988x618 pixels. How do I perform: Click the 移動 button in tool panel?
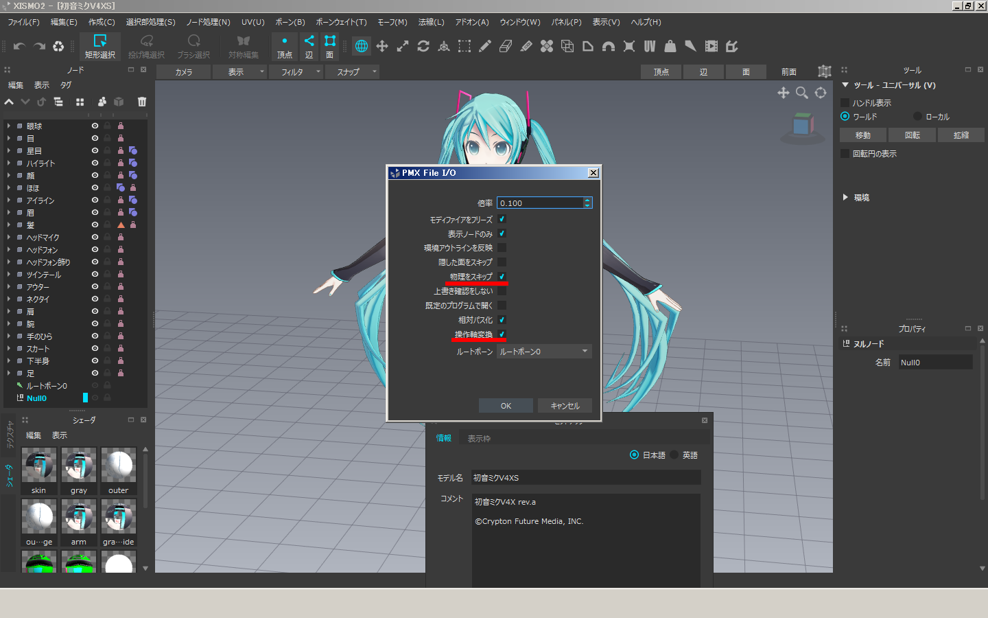[x=863, y=135]
